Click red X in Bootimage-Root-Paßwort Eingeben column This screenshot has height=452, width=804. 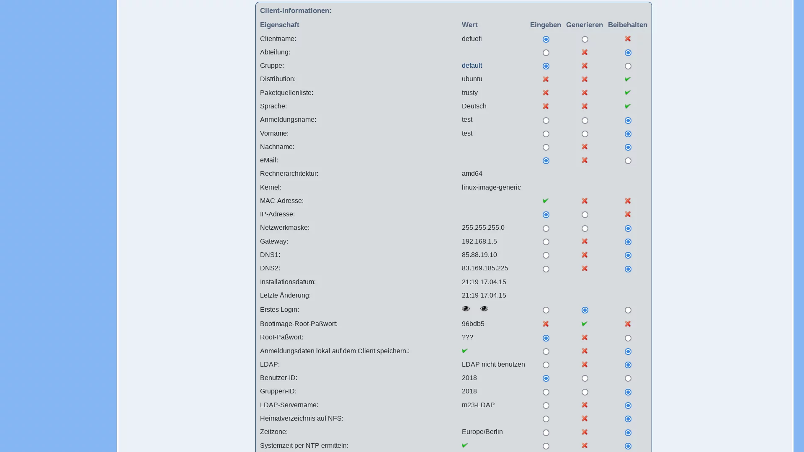pos(546,324)
